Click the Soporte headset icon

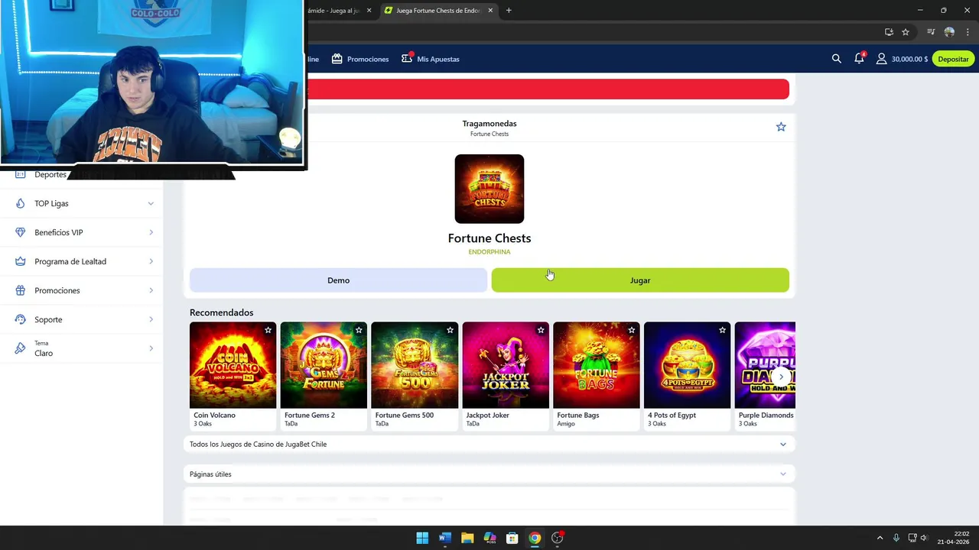20,319
